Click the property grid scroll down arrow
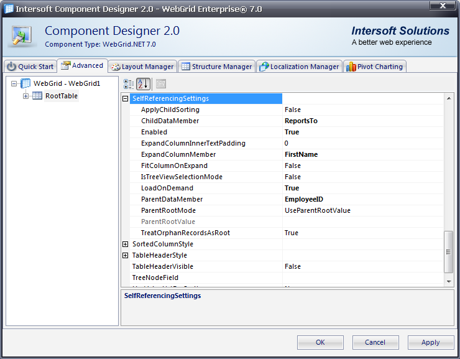Screen dimensions: 460x359 point(449,282)
